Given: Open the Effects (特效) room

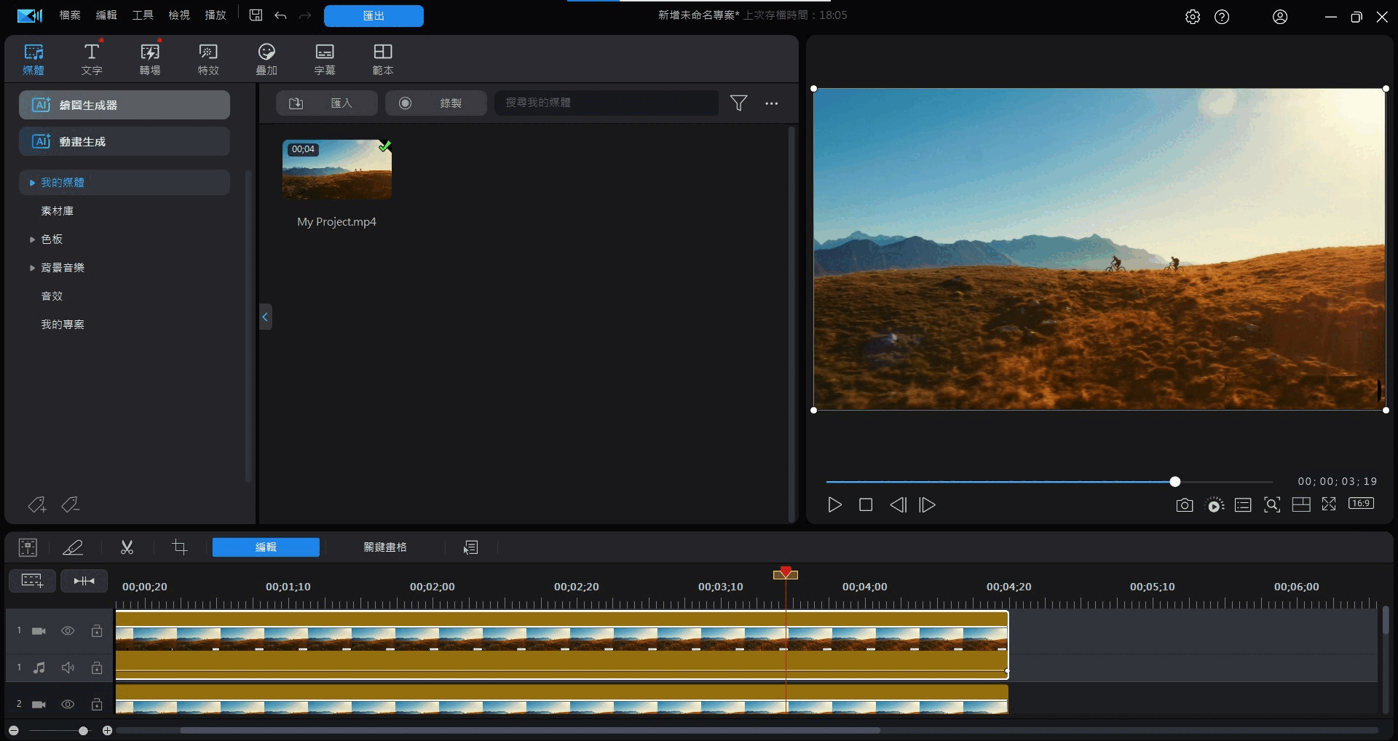Looking at the screenshot, I should (x=208, y=59).
